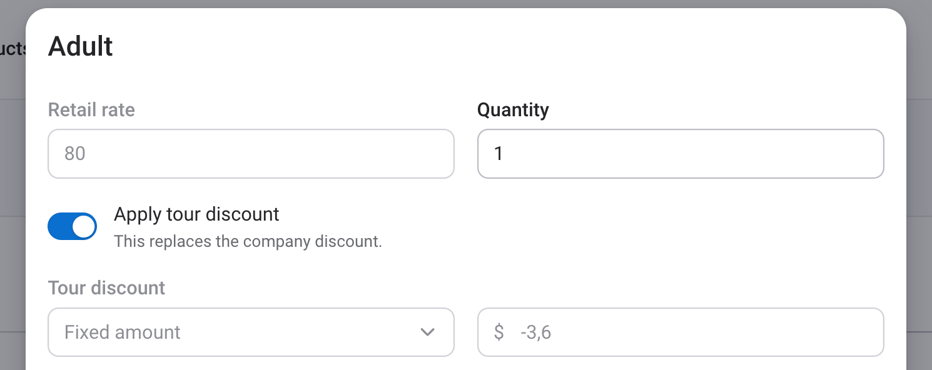Click the "Retail rate" field label
Viewport: 932px width, 370px height.
click(91, 110)
